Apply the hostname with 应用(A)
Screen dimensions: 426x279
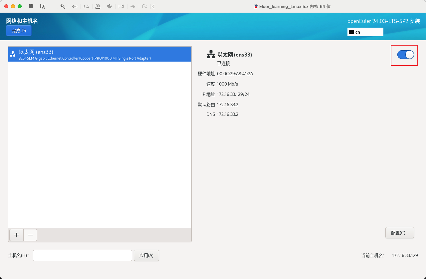click(x=146, y=255)
